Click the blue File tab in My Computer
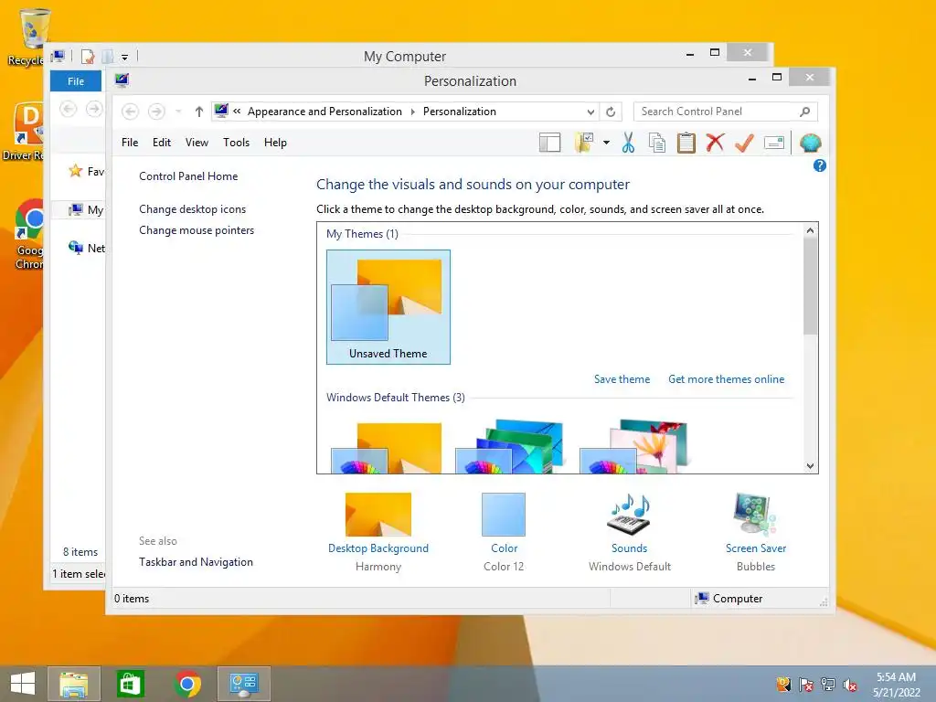Screen dimensions: 936x702 [x=76, y=81]
